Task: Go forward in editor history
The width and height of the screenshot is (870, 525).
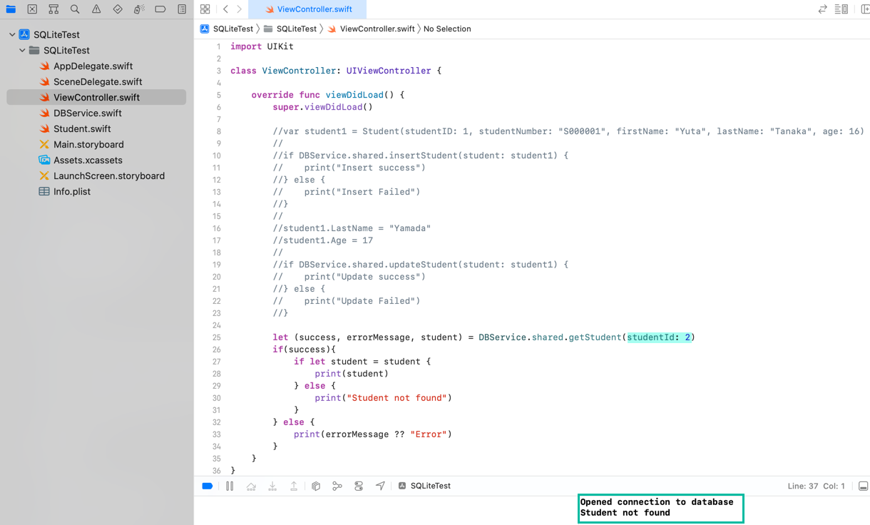Action: point(239,9)
